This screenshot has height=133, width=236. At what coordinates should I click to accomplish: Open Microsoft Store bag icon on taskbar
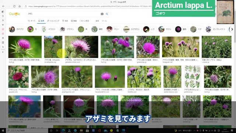coord(87,130)
